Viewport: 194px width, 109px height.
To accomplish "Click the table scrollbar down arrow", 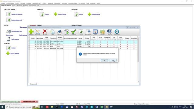I will click(138, 82).
